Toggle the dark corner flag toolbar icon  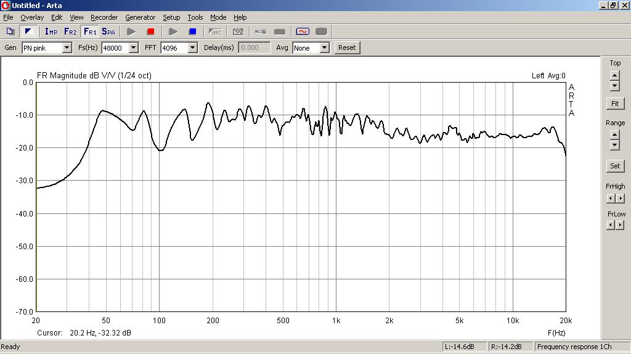(x=28, y=31)
